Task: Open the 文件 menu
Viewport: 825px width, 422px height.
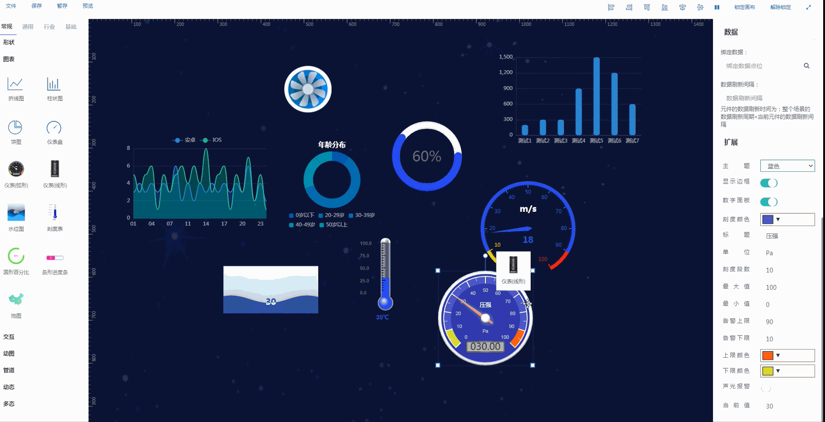Action: [11, 6]
